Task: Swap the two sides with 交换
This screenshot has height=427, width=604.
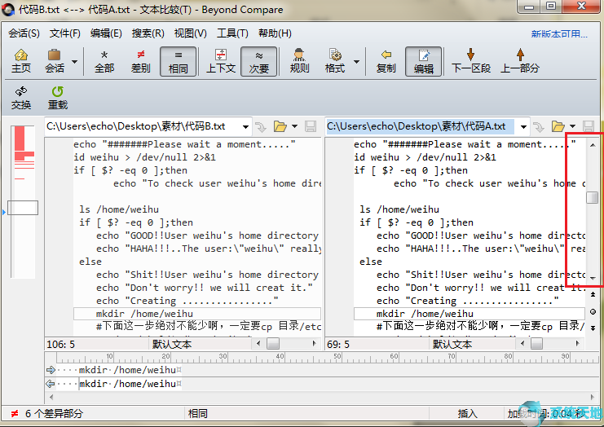Action: pos(21,98)
